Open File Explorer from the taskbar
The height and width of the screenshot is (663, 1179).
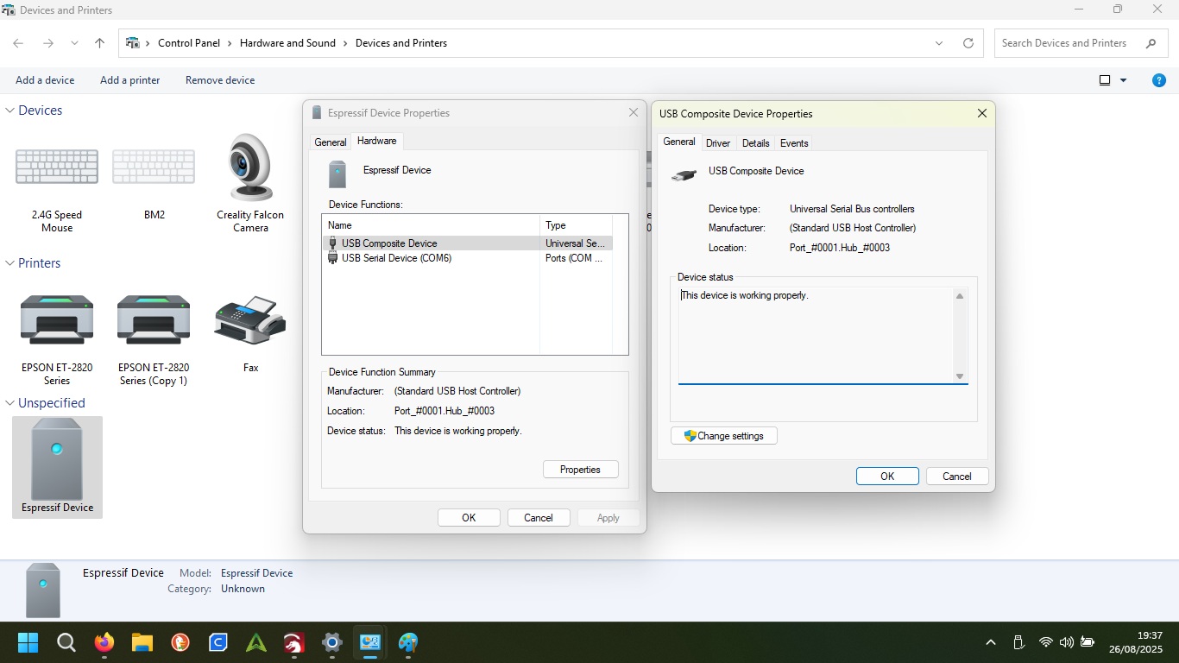[142, 642]
